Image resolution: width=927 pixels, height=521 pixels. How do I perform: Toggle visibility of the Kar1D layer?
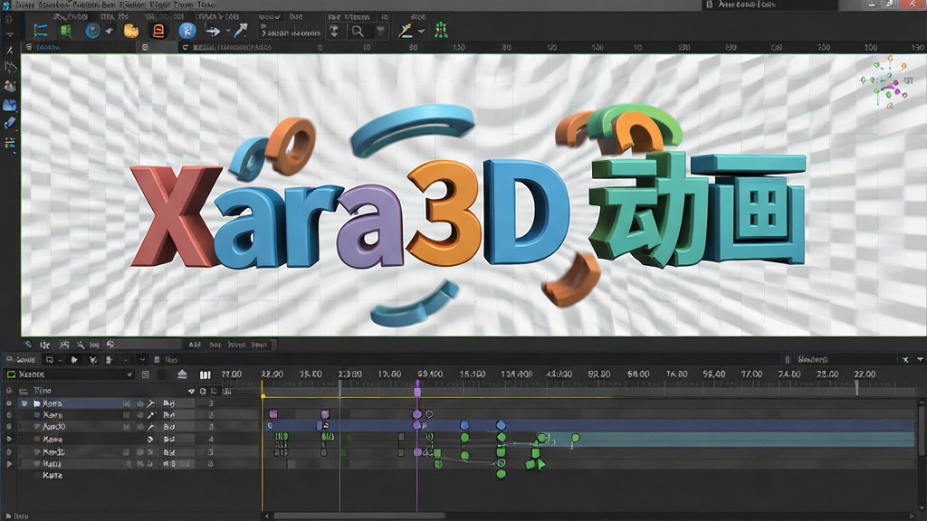(9, 452)
